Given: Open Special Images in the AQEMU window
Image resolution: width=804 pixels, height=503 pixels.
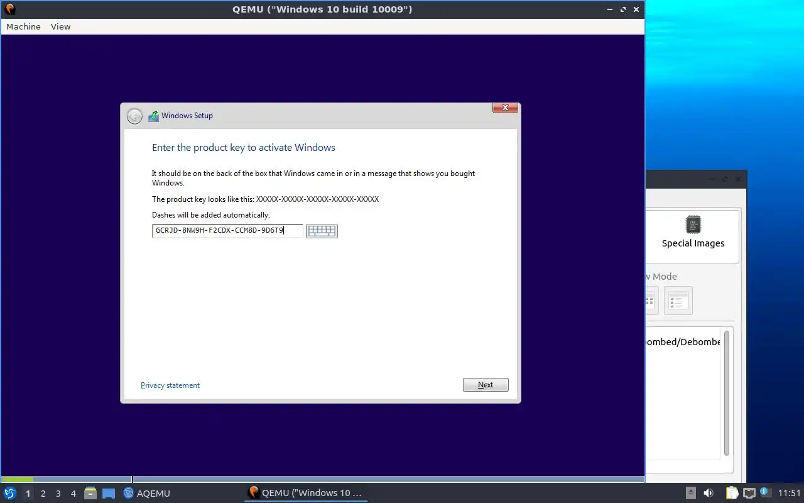Looking at the screenshot, I should tap(693, 233).
